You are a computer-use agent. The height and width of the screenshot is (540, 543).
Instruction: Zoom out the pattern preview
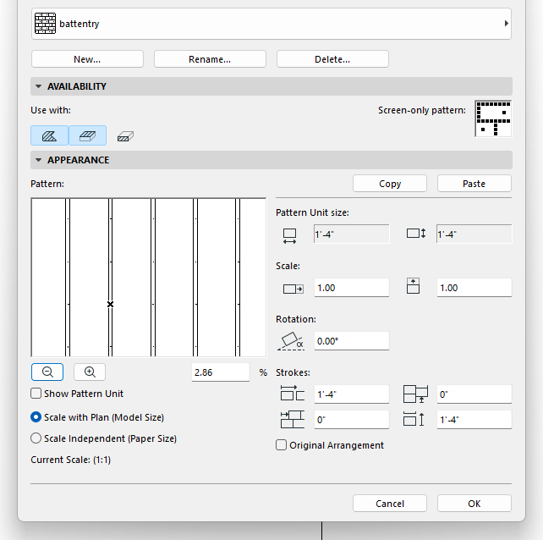[x=47, y=372]
